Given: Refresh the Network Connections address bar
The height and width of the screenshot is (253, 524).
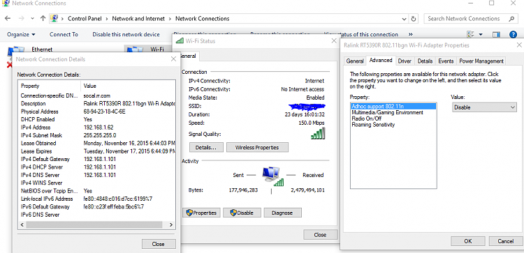Looking at the screenshot, I should 414,19.
